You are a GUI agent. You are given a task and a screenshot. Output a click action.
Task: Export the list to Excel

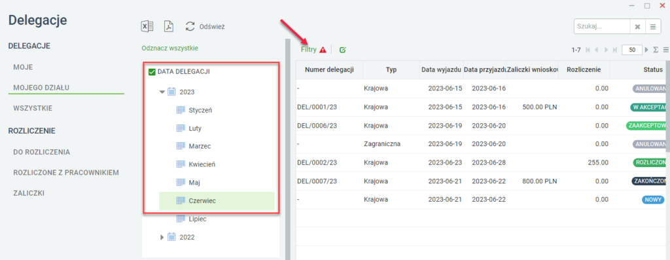[x=147, y=26]
